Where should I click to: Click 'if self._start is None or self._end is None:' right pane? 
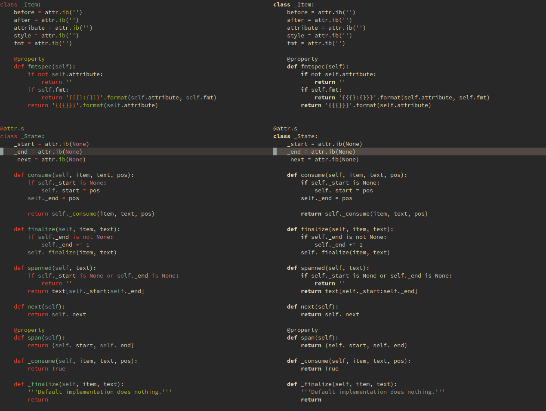click(376, 276)
